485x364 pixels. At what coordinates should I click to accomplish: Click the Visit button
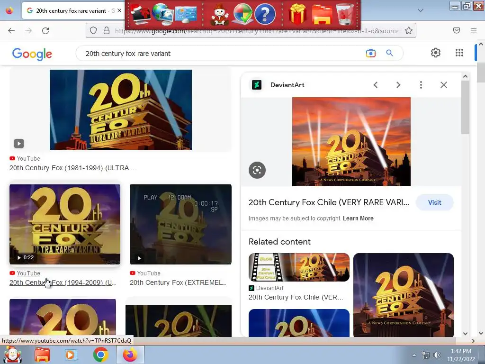coord(435,202)
